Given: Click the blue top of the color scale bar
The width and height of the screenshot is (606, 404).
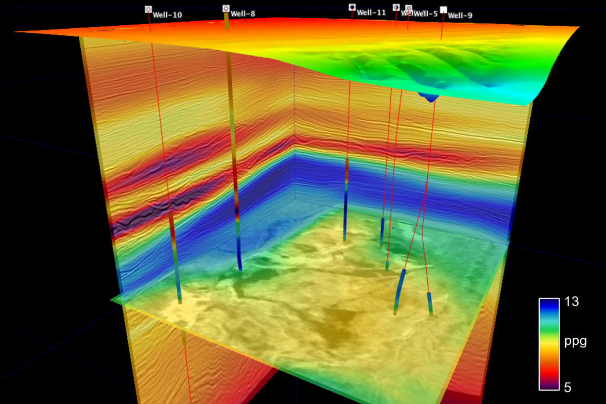Looking at the screenshot, I should (548, 305).
